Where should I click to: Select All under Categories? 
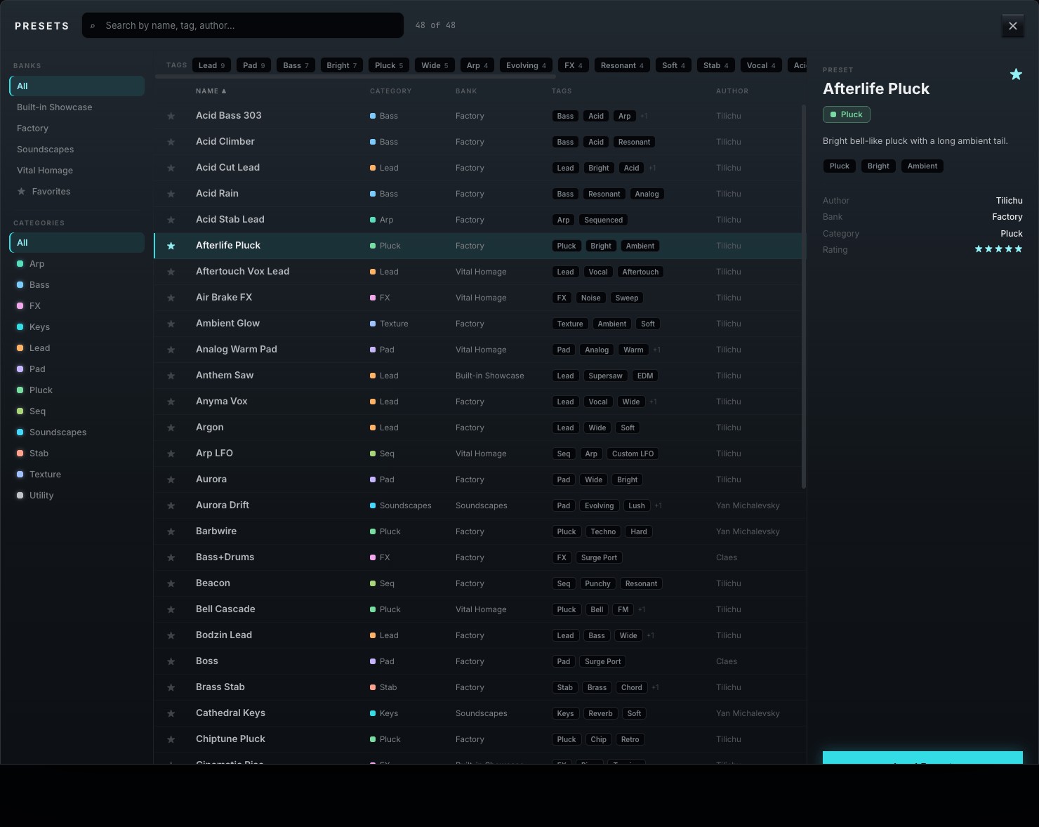(x=77, y=243)
